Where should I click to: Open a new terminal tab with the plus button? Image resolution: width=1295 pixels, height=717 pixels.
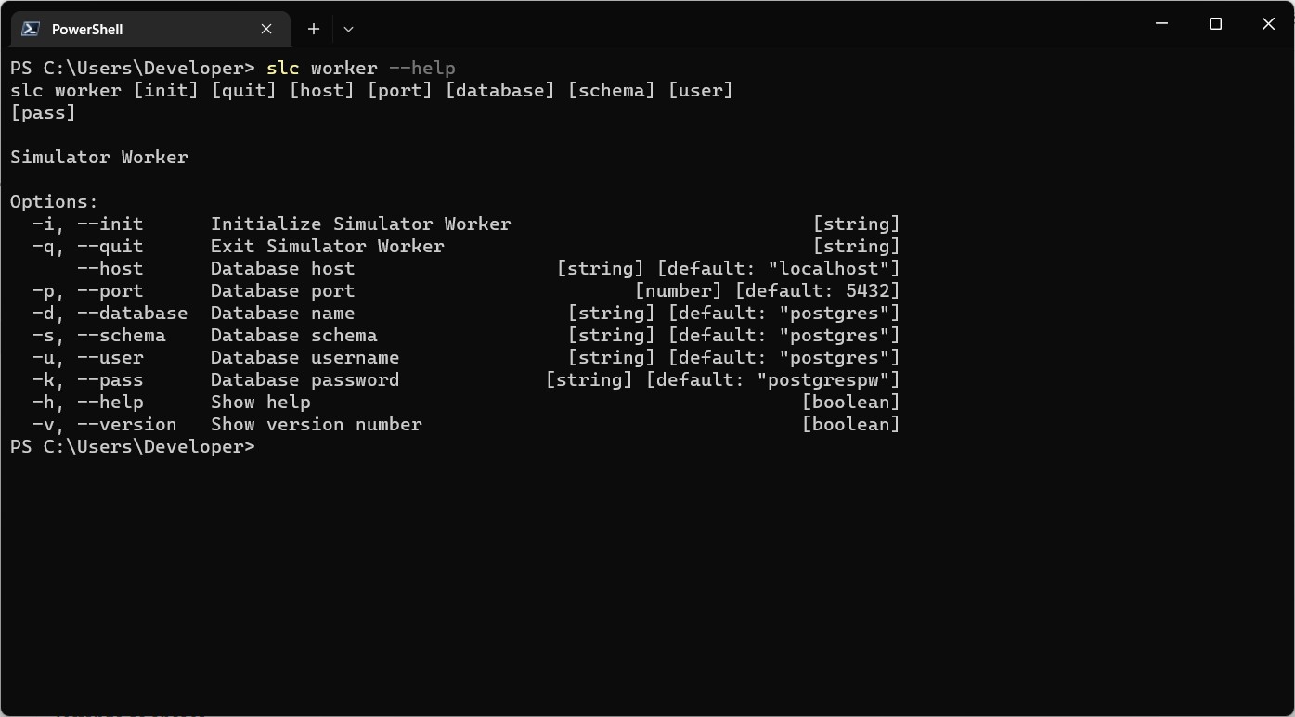(x=313, y=29)
